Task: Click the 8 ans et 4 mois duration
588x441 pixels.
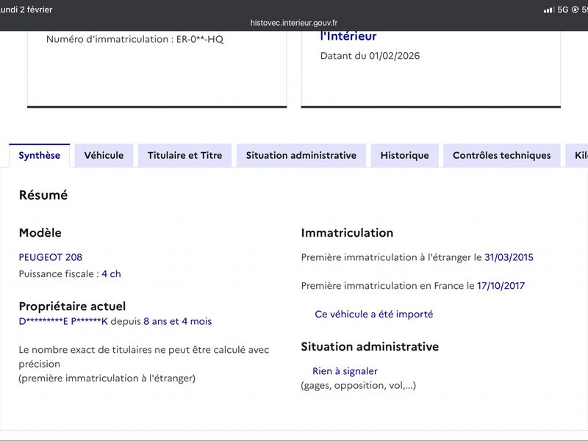Action: click(177, 321)
